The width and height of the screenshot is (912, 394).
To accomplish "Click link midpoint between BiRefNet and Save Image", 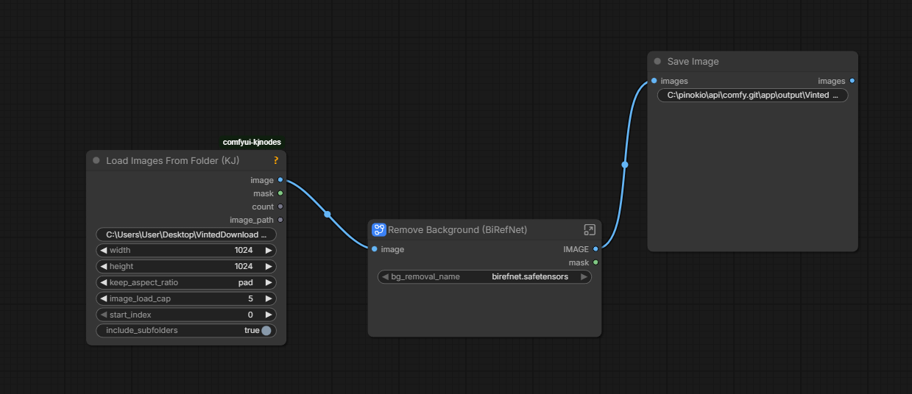I will pos(625,165).
